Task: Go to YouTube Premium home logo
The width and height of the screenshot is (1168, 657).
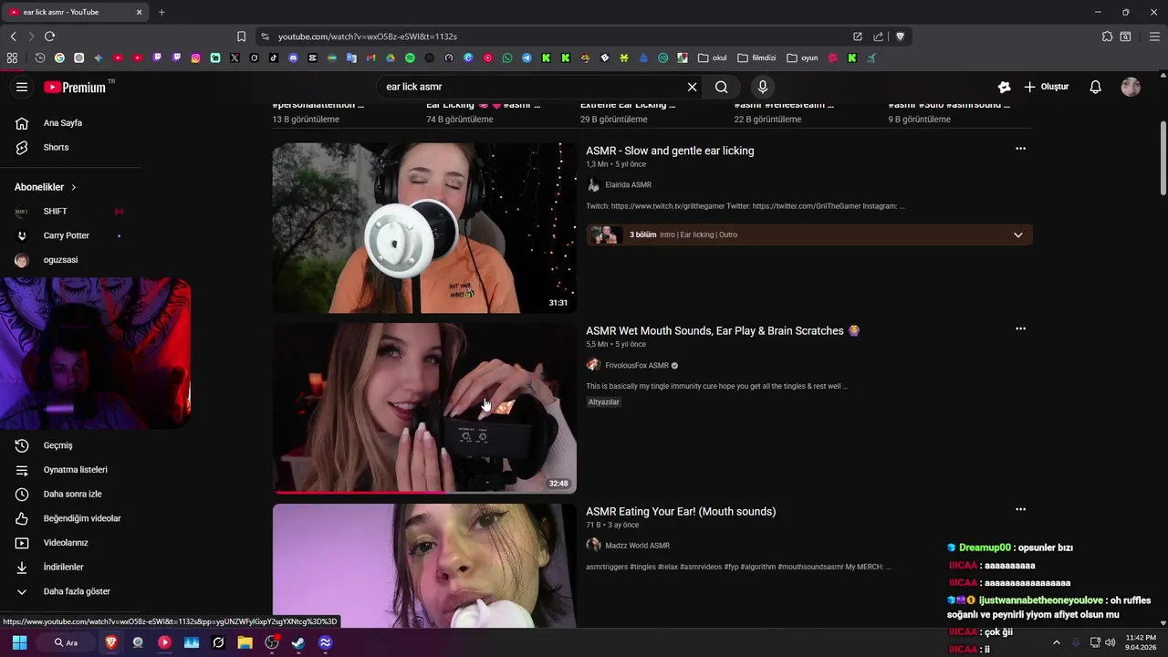Action: coord(75,87)
